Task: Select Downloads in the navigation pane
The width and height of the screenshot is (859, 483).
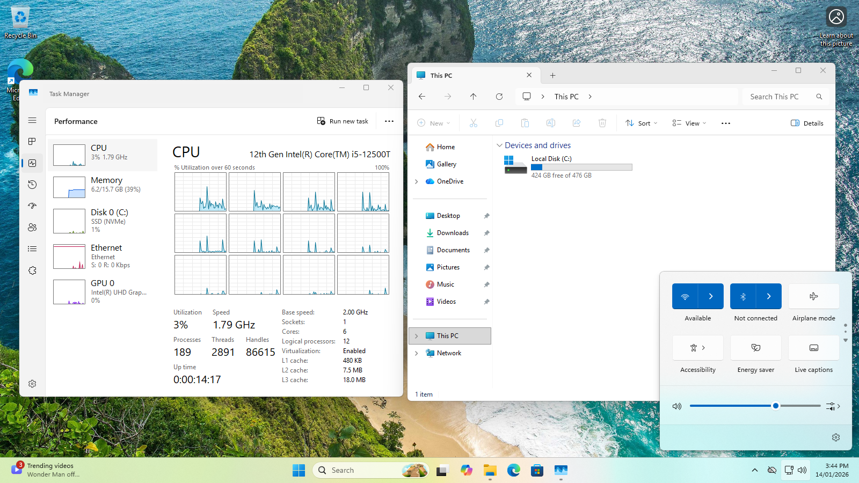Action: [x=453, y=233]
